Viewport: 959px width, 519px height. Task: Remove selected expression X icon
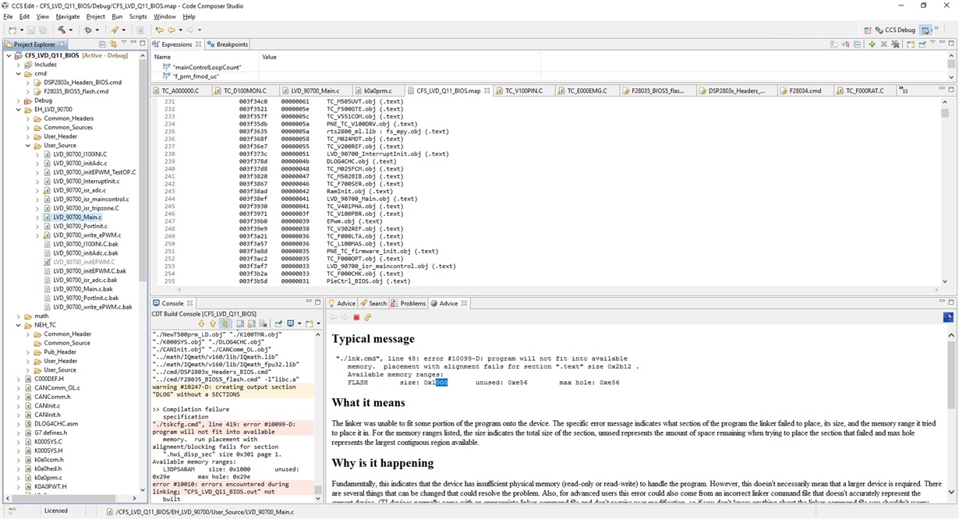coord(883,44)
